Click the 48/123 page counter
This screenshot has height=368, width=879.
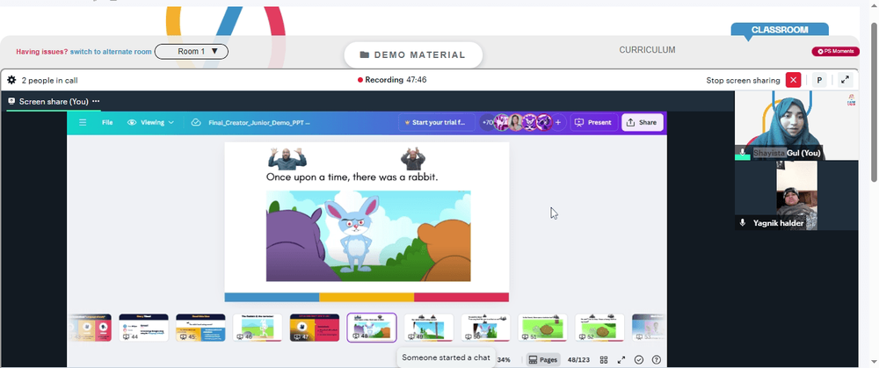578,359
